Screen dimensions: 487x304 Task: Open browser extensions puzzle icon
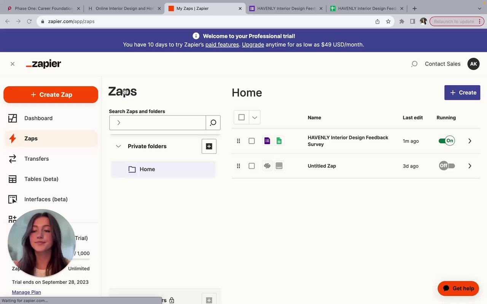(x=401, y=22)
